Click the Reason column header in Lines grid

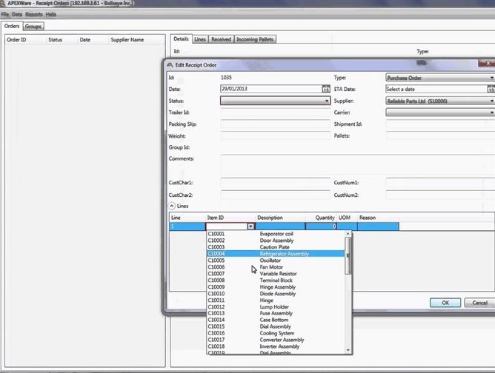378,218
